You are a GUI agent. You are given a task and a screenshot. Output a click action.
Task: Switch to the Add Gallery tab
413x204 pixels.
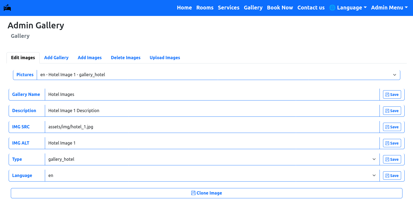coord(56,58)
